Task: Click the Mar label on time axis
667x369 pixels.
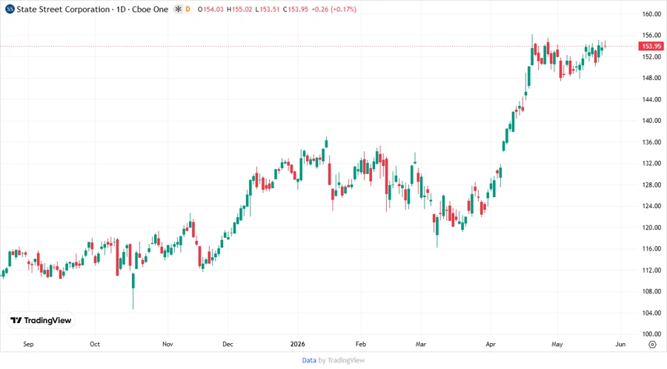Action: click(421, 345)
